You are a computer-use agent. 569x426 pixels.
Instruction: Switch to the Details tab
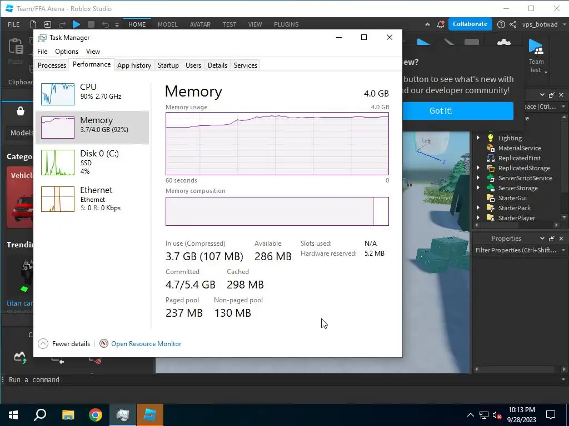217,65
